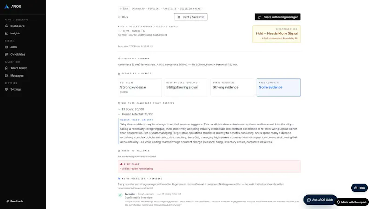Click the Insights chart icon

point(7,33)
